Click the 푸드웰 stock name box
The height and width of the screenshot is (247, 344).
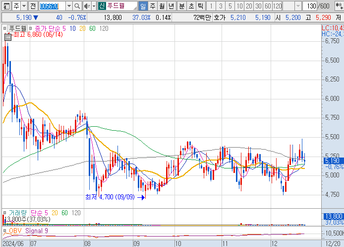pos(121,6)
